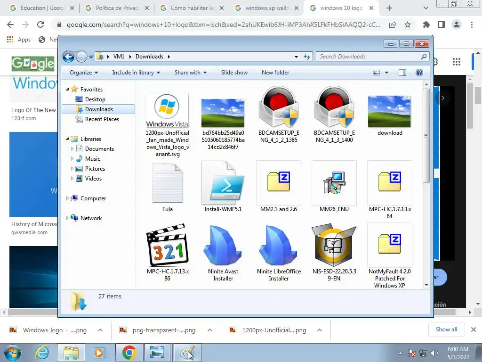Screen dimensions: 482x362
Task: Expand the Network node
Action: pos(67,218)
